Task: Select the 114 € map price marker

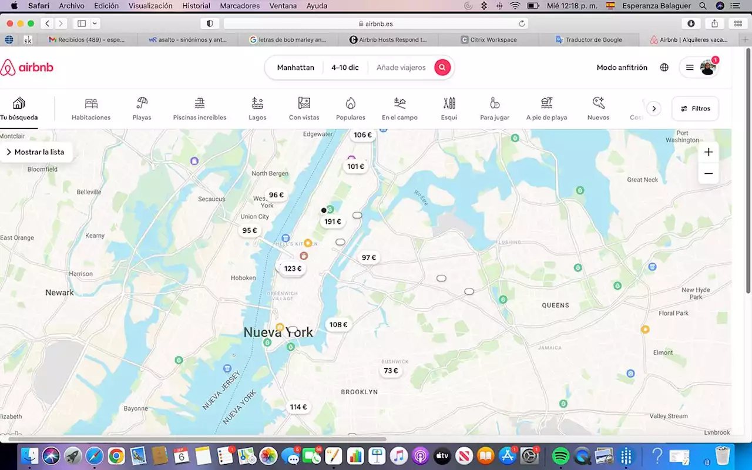Action: (x=298, y=407)
